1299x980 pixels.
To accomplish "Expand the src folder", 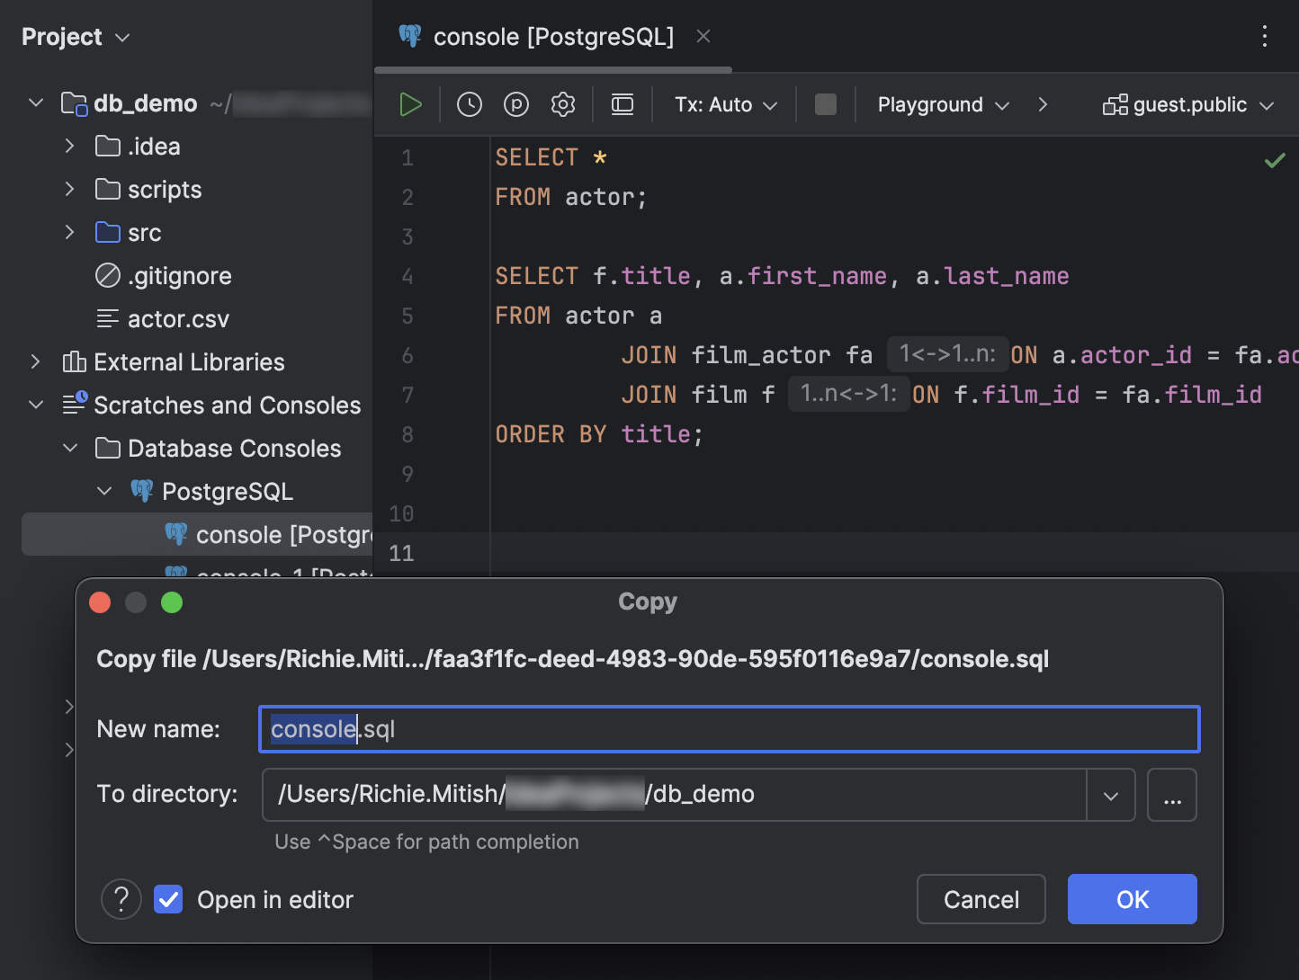I will 69,232.
